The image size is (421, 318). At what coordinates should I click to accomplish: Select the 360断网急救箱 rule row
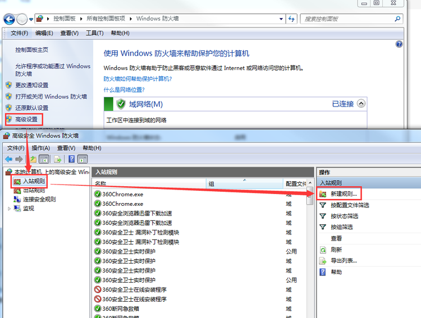click(199, 308)
